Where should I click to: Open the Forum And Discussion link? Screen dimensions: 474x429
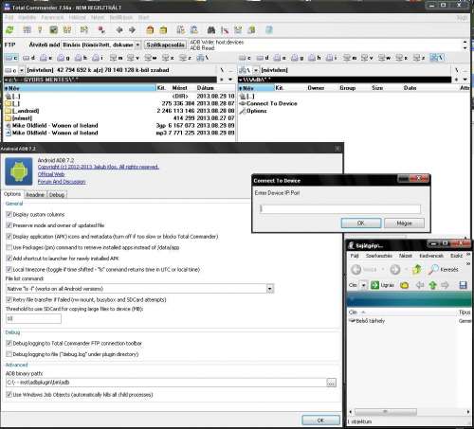[x=62, y=182]
